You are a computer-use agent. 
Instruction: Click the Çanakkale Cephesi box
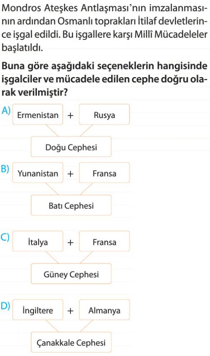[x=71, y=342]
